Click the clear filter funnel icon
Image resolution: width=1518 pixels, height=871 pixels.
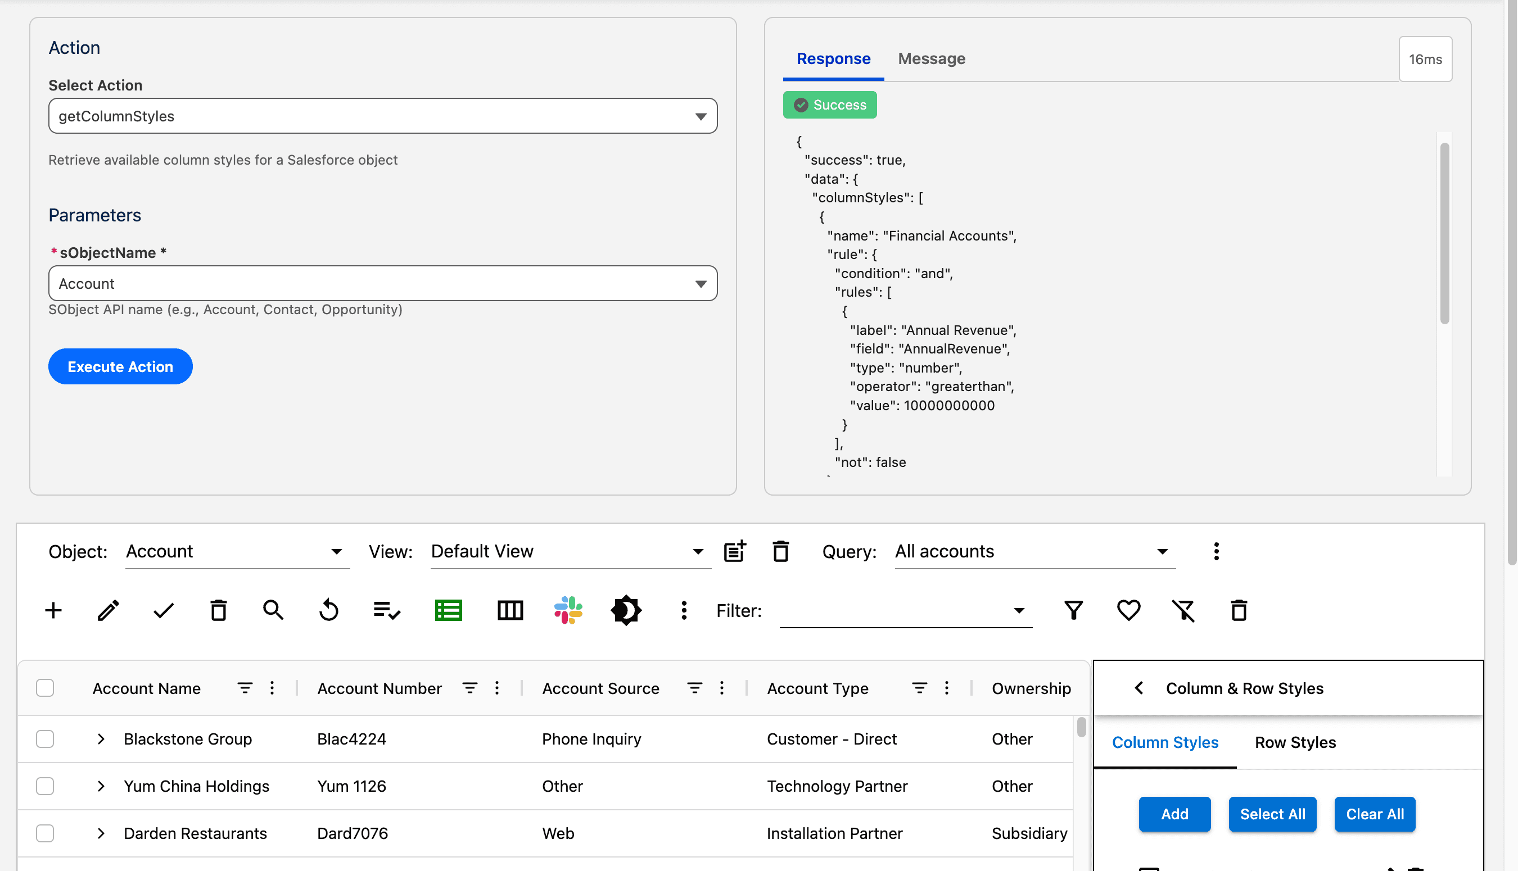tap(1183, 610)
